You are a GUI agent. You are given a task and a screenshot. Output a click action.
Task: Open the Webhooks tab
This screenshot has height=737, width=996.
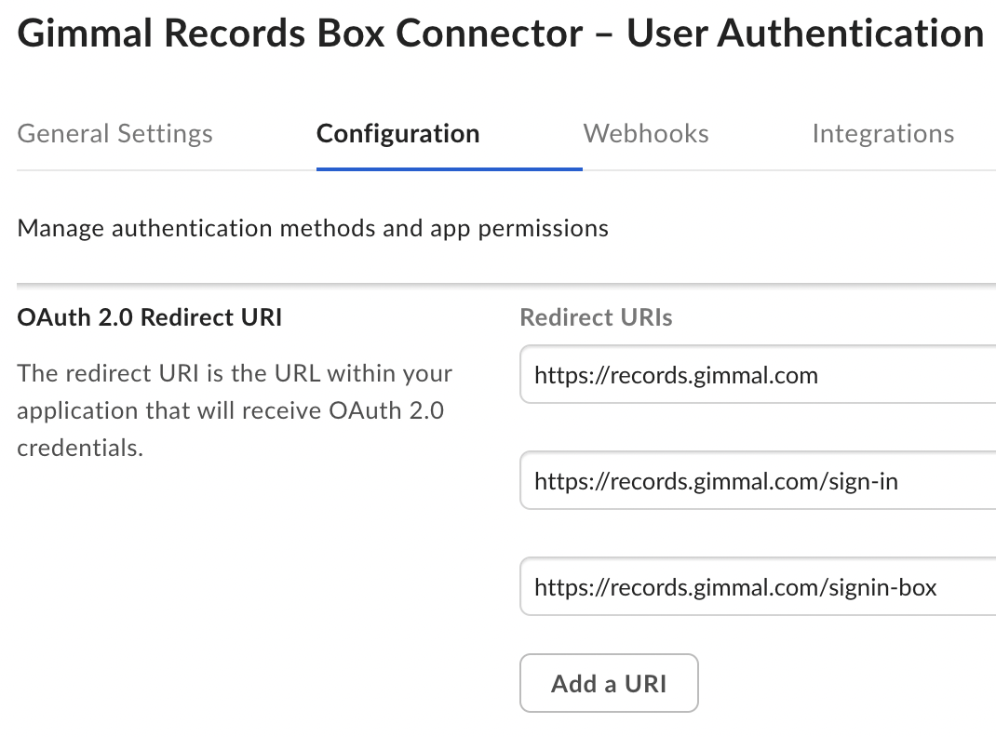(x=646, y=134)
